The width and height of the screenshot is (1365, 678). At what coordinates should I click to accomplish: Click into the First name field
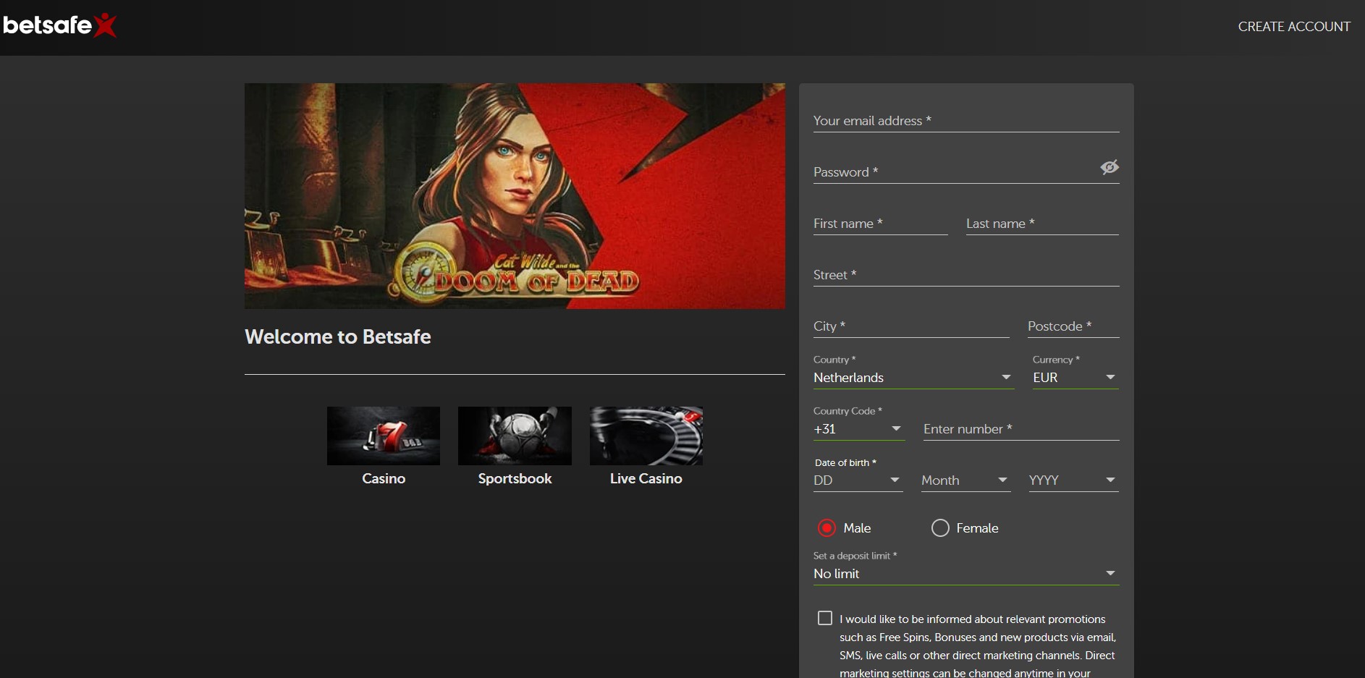pos(880,224)
